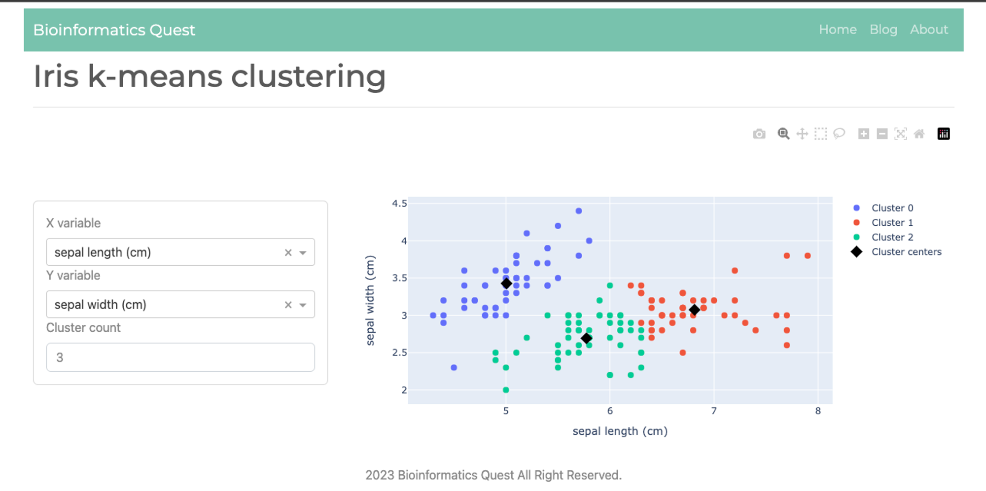Click the Zoom In plus icon
986x491 pixels.
click(x=864, y=134)
